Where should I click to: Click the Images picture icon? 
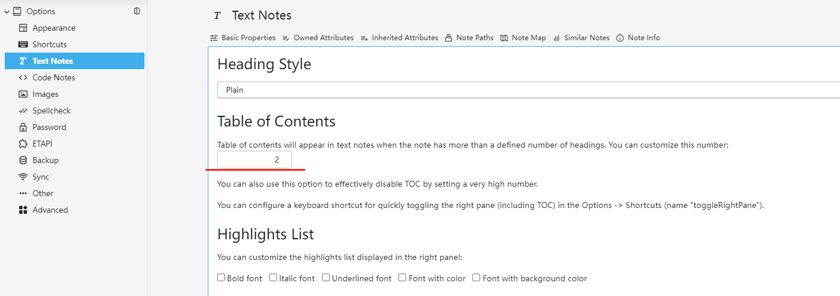tap(23, 94)
